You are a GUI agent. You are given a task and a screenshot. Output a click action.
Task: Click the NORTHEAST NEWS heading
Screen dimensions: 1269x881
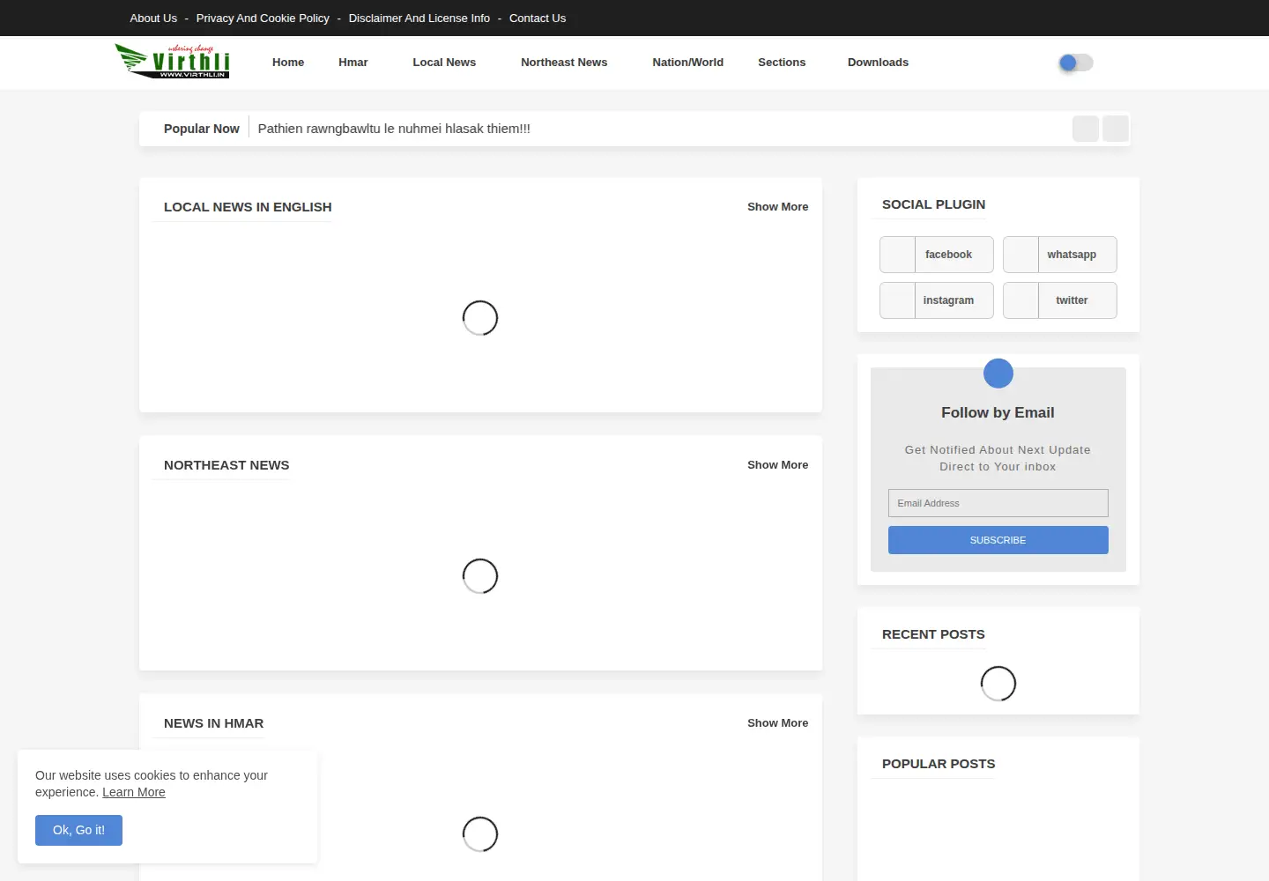(x=226, y=465)
